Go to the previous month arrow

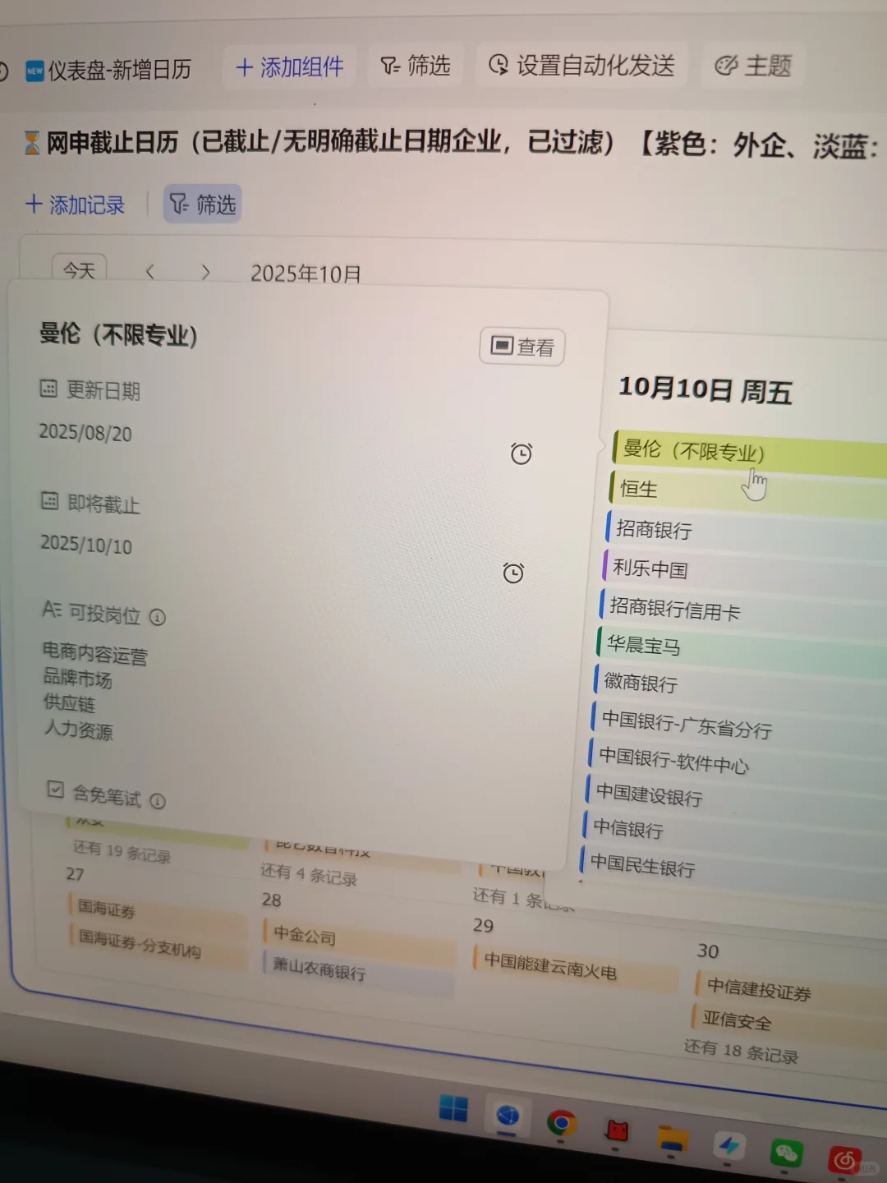point(149,271)
